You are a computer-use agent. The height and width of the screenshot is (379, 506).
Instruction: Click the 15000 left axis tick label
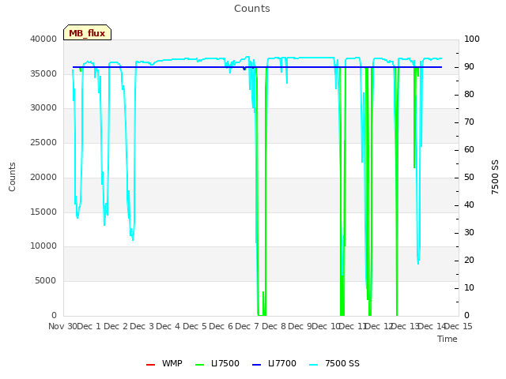coord(43,212)
